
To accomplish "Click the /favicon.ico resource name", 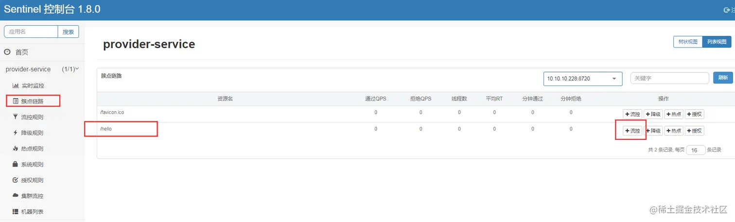I will coord(112,112).
